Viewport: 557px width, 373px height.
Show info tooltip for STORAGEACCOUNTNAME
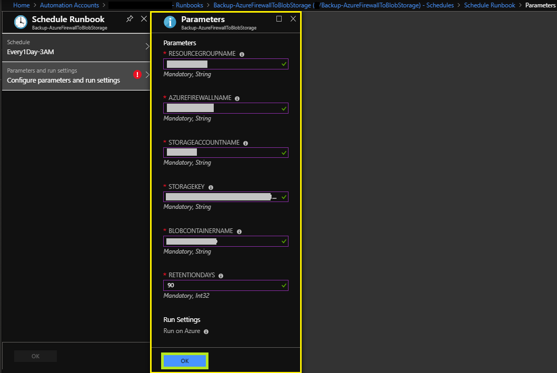(x=245, y=143)
